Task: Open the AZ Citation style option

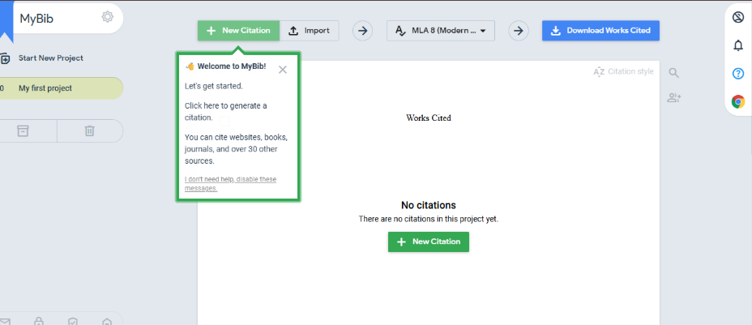Action: pos(623,72)
